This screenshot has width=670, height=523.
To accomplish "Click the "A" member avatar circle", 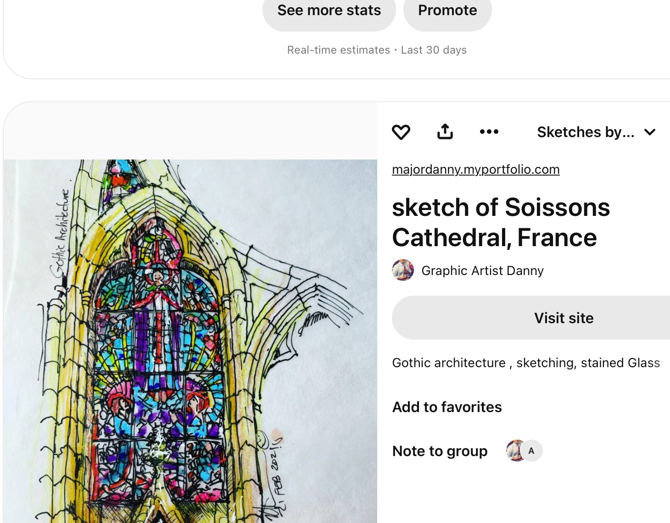I will [x=532, y=451].
